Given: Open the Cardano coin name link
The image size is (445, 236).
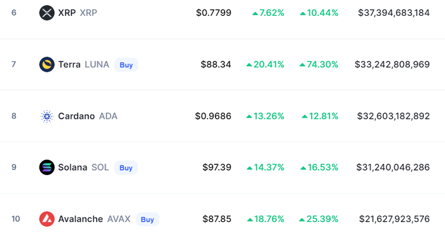Looking at the screenshot, I should [x=76, y=116].
